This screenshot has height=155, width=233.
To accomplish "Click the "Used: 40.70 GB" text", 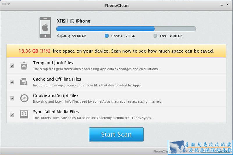I will [x=123, y=36].
